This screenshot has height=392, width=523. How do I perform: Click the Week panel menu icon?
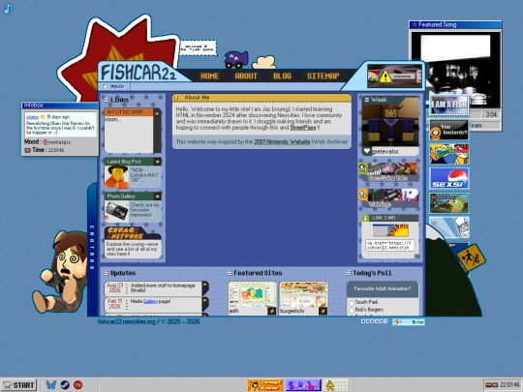366,100
